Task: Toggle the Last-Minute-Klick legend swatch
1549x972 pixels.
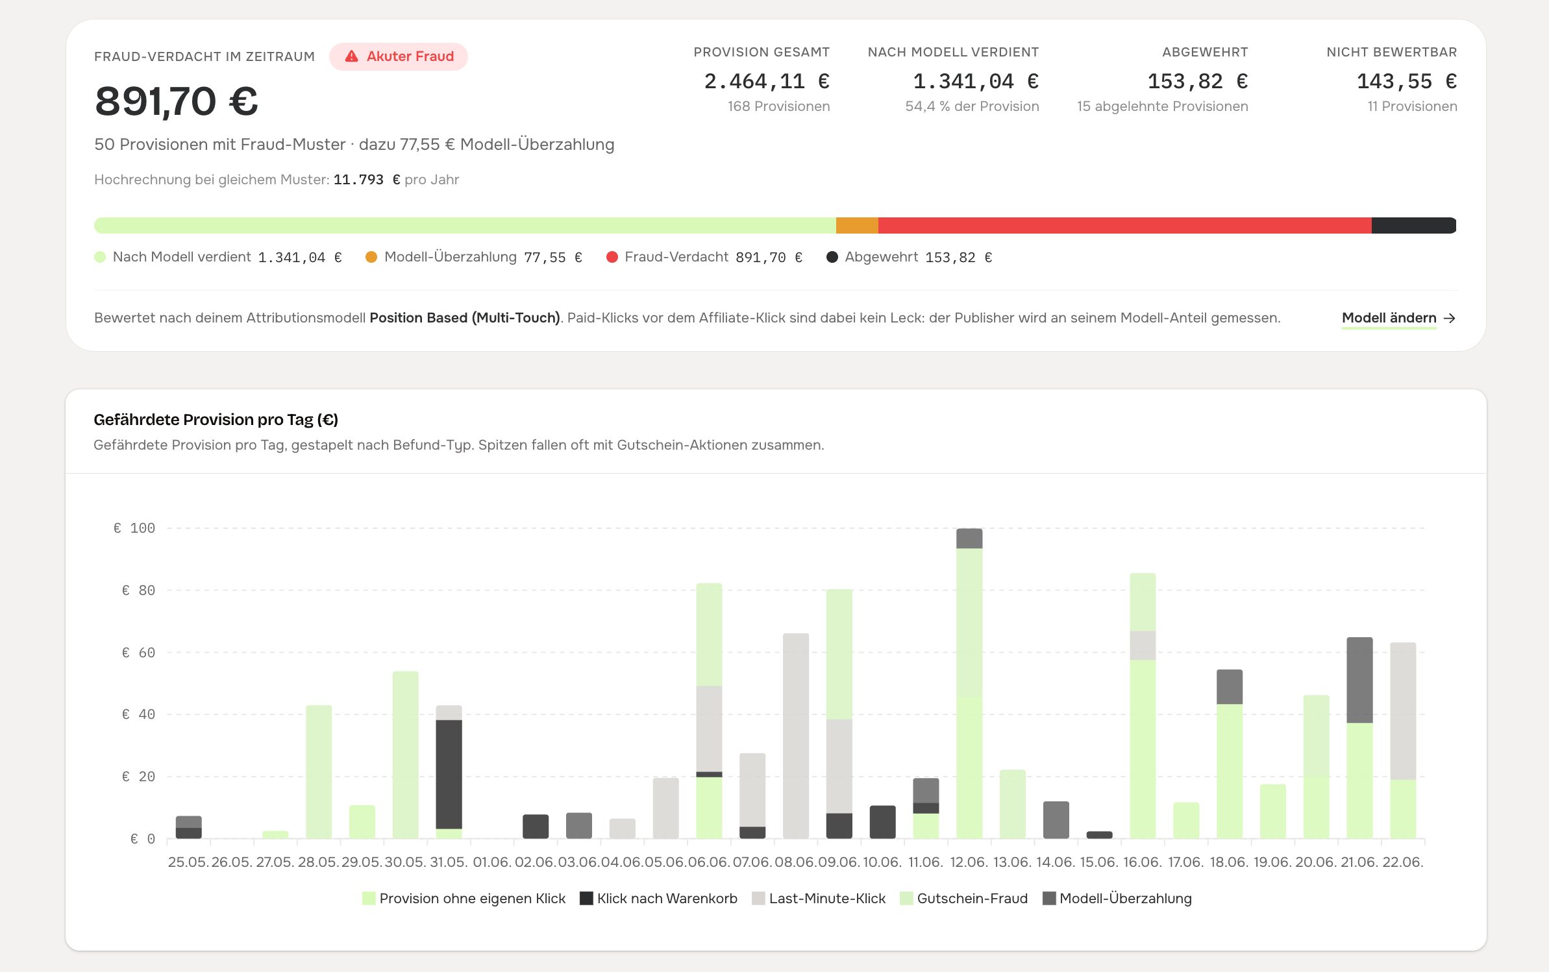Action: [758, 898]
